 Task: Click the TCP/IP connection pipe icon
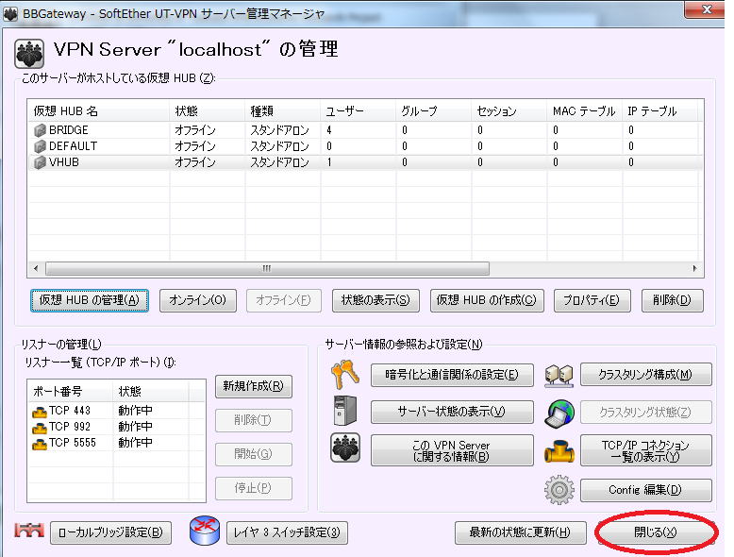click(x=559, y=450)
